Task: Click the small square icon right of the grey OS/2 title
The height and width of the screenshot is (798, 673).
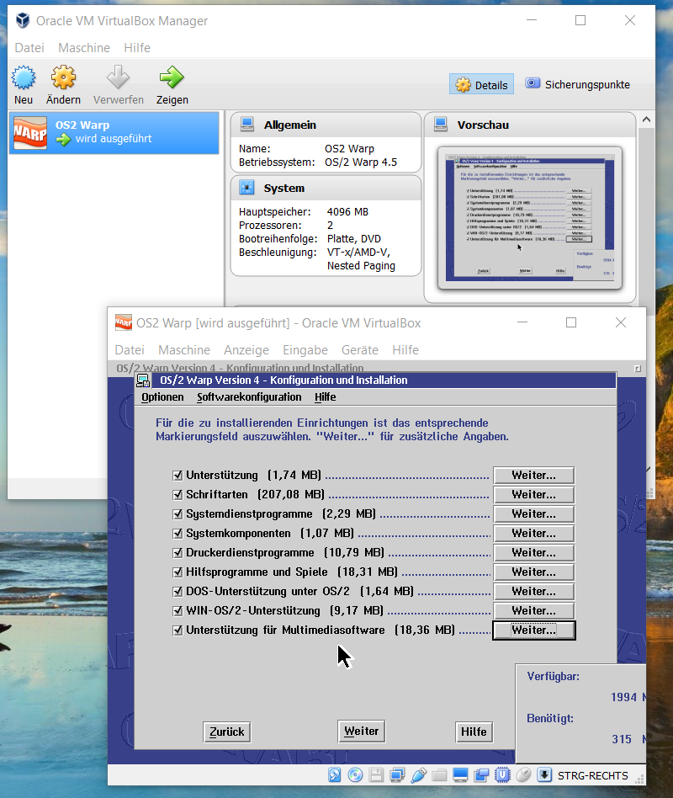Action: pyautogui.click(x=638, y=369)
